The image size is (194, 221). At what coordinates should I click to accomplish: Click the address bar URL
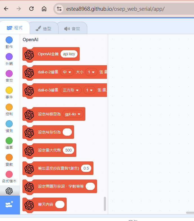115,9
